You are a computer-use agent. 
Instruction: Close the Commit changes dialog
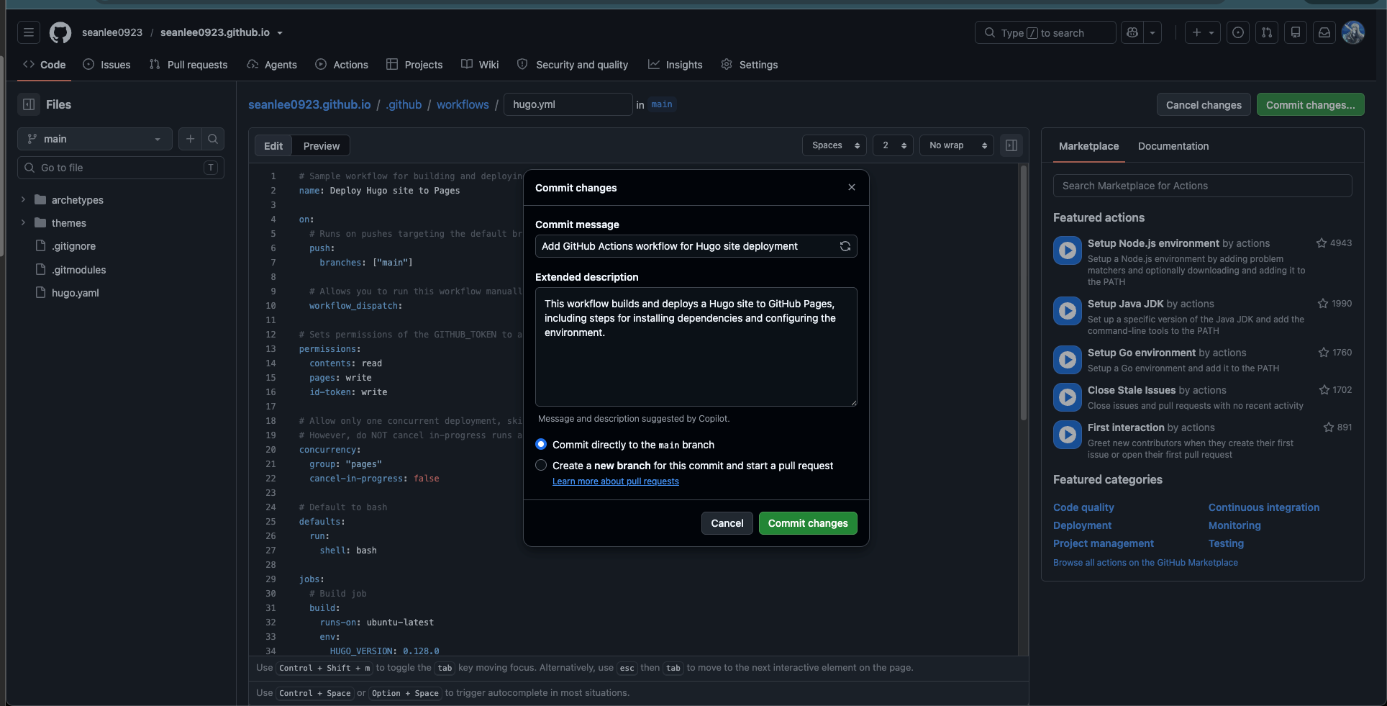coord(852,187)
